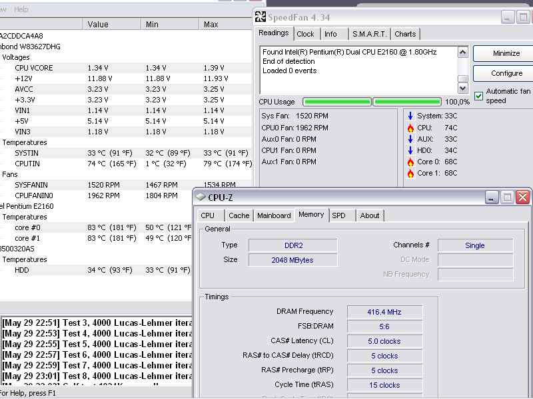Select the AVCC voltage row

coord(126,89)
